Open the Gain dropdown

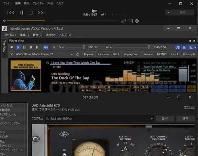(148, 54)
